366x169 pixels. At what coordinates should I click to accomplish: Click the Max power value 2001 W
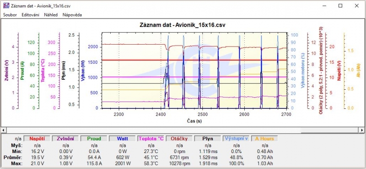click(x=122, y=164)
